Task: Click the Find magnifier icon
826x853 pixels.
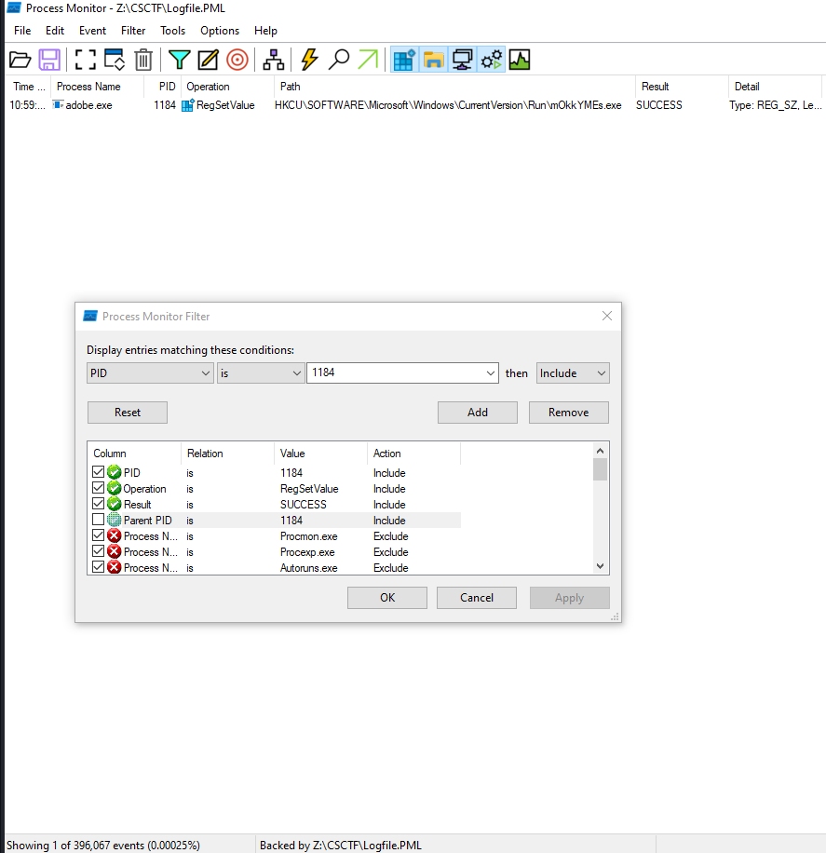Action: 340,61
